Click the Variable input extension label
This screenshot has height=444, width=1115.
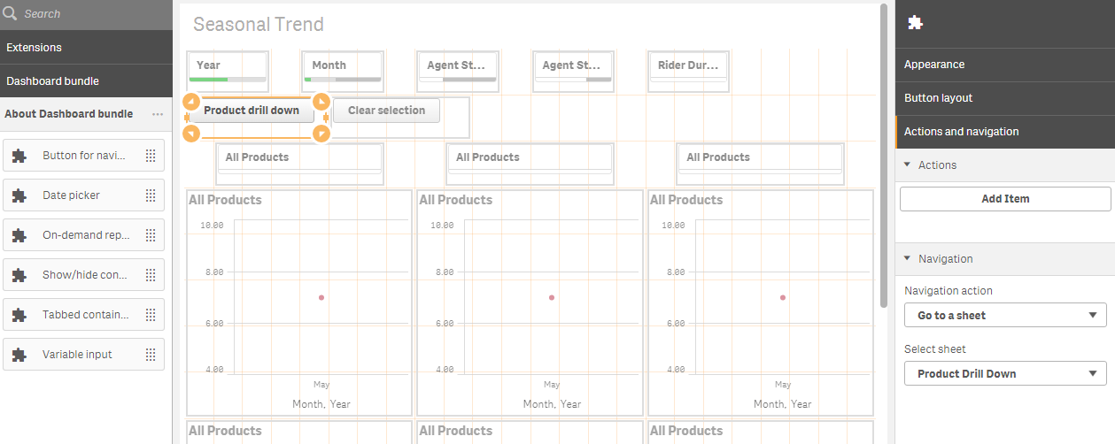pos(77,355)
